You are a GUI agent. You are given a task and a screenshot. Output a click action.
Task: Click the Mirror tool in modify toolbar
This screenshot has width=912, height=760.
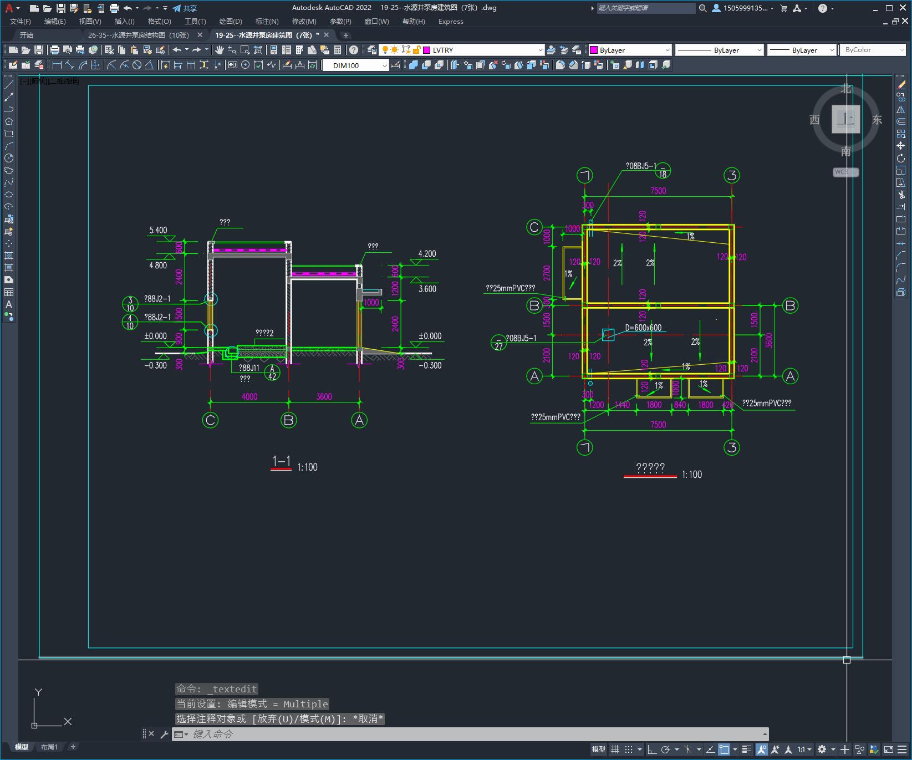[x=901, y=109]
